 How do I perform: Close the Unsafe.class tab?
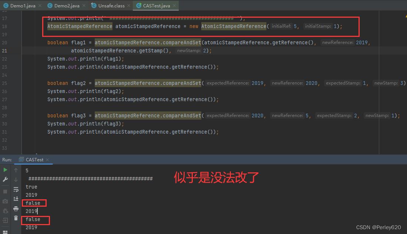129,6
